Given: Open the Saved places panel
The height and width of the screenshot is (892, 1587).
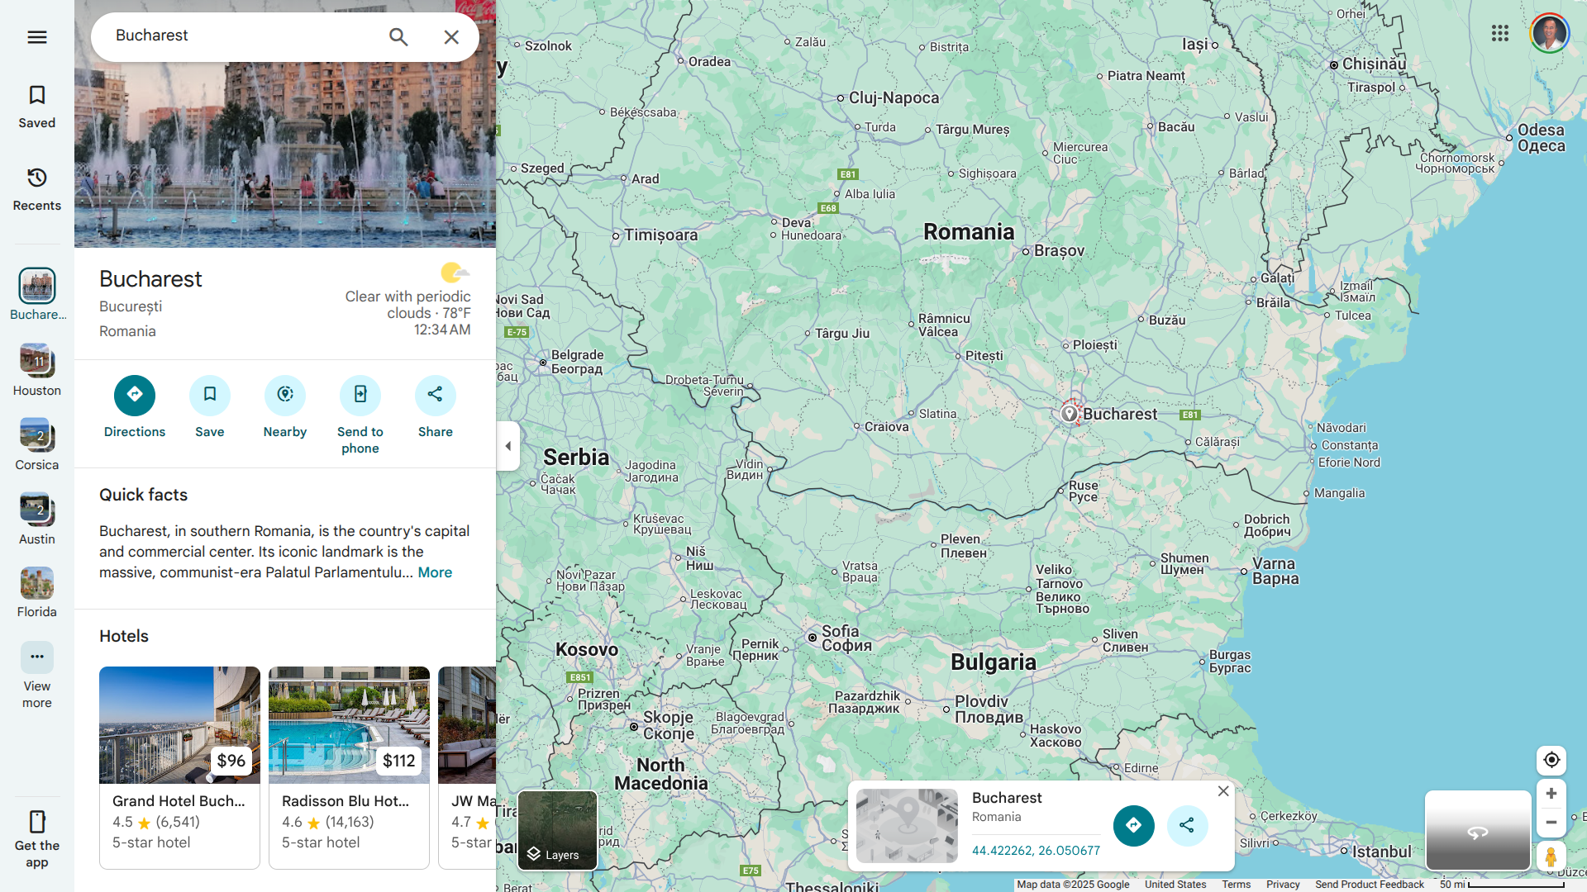Looking at the screenshot, I should coord(36,107).
